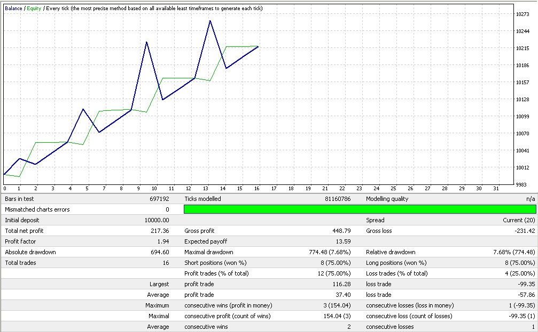538x332 pixels.
Task: Click the Profit factor value 1.94
Action: click(x=163, y=241)
